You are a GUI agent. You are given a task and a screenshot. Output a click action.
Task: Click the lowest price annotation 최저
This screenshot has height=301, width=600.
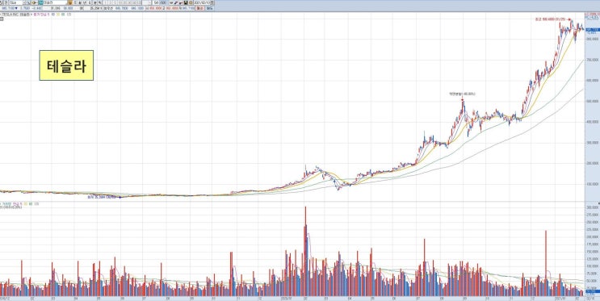pyautogui.click(x=102, y=197)
